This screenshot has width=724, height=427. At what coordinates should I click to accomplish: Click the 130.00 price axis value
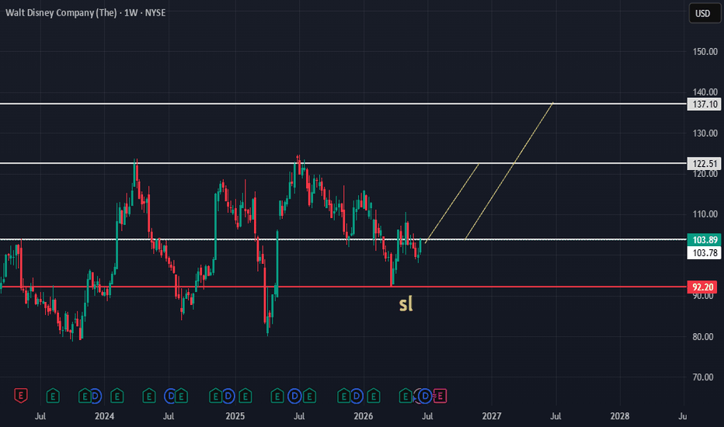pyautogui.click(x=705, y=133)
